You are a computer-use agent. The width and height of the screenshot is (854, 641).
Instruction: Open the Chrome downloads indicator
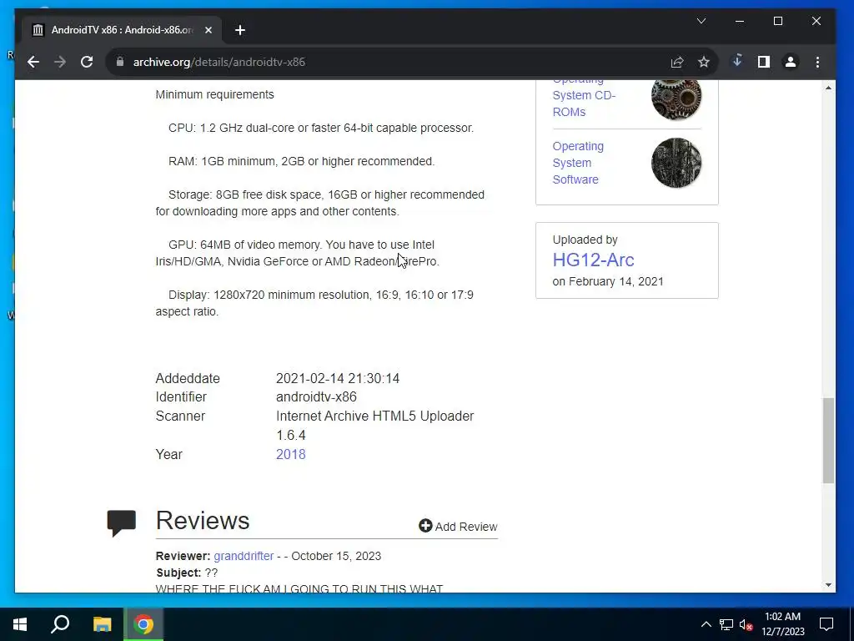tap(737, 61)
